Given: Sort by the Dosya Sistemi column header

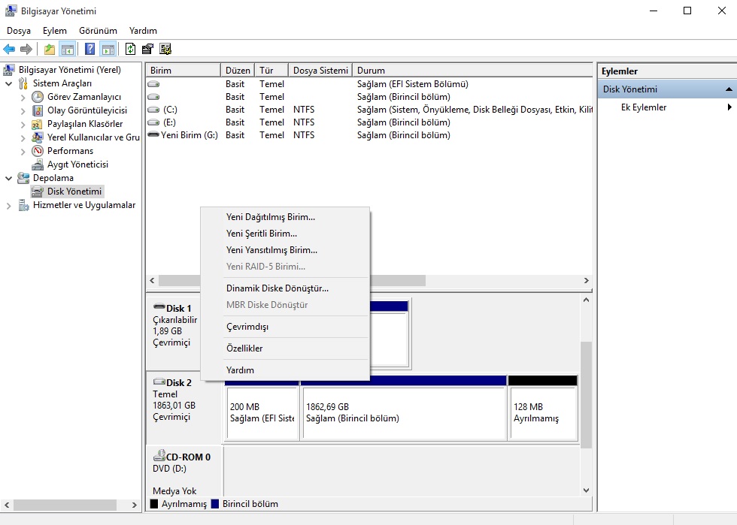Looking at the screenshot, I should [x=320, y=71].
